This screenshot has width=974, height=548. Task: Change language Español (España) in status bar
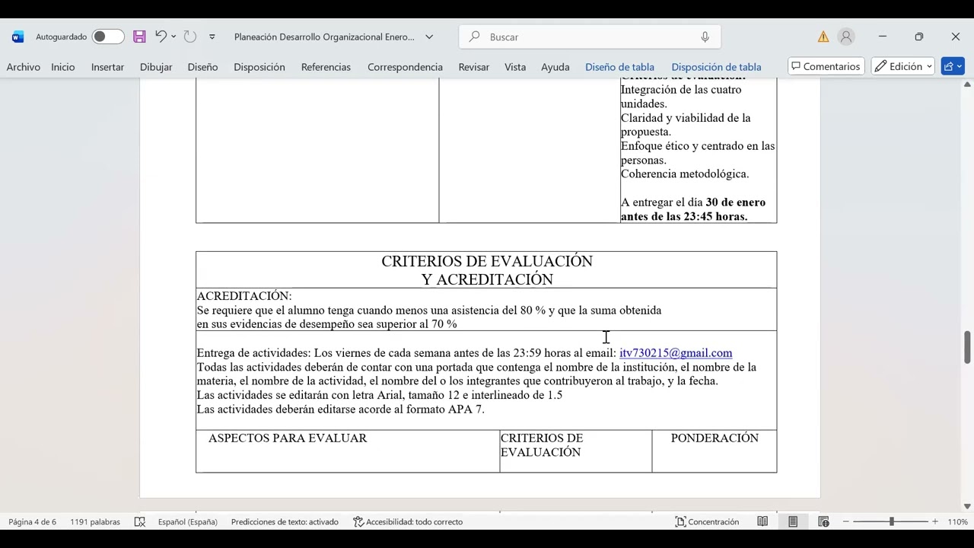click(x=188, y=522)
